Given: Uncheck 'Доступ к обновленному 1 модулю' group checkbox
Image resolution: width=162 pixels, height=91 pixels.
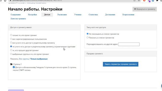Looking at the screenshot, I should (14, 67).
